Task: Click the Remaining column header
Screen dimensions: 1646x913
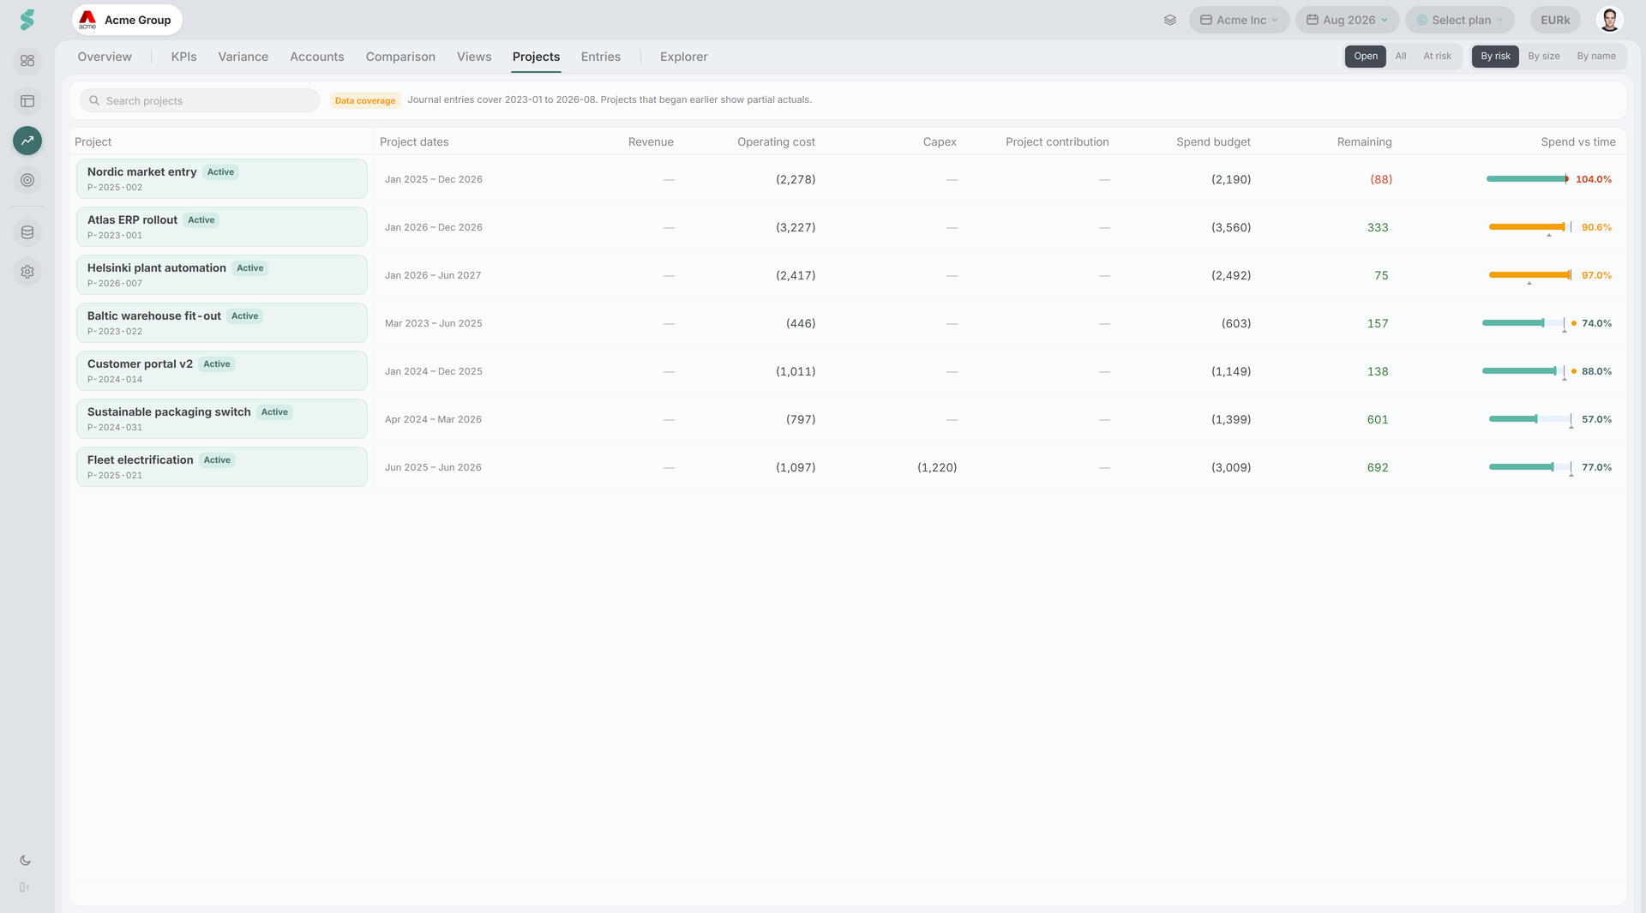Action: pos(1364,142)
